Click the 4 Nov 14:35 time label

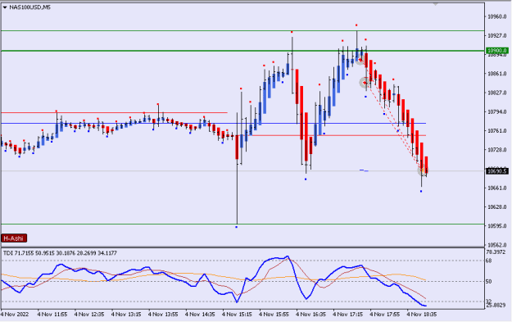point(200,315)
